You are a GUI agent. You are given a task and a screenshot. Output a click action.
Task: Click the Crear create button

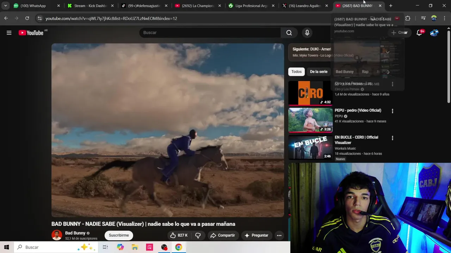399,33
